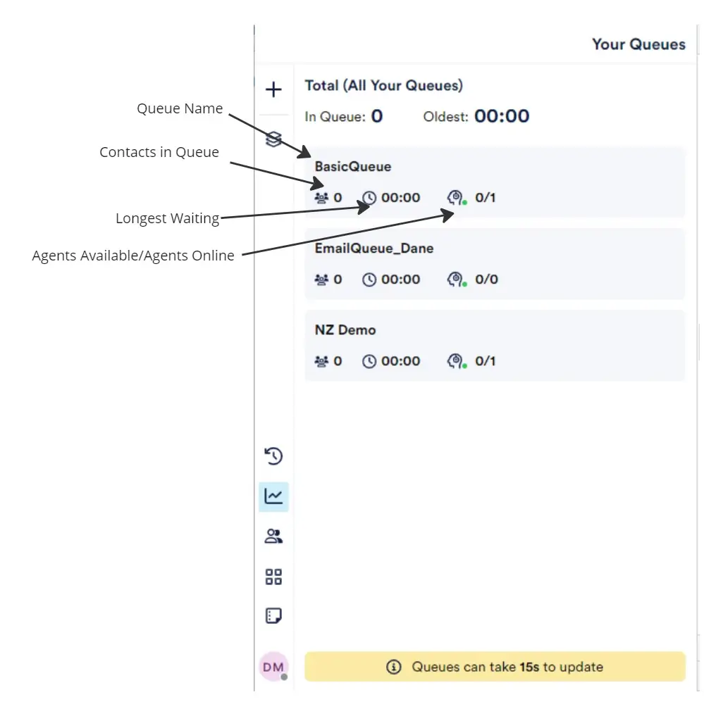Click the DM user avatar

[x=273, y=666]
